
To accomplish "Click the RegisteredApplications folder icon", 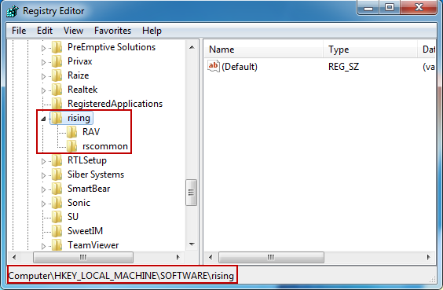I will coord(57,104).
